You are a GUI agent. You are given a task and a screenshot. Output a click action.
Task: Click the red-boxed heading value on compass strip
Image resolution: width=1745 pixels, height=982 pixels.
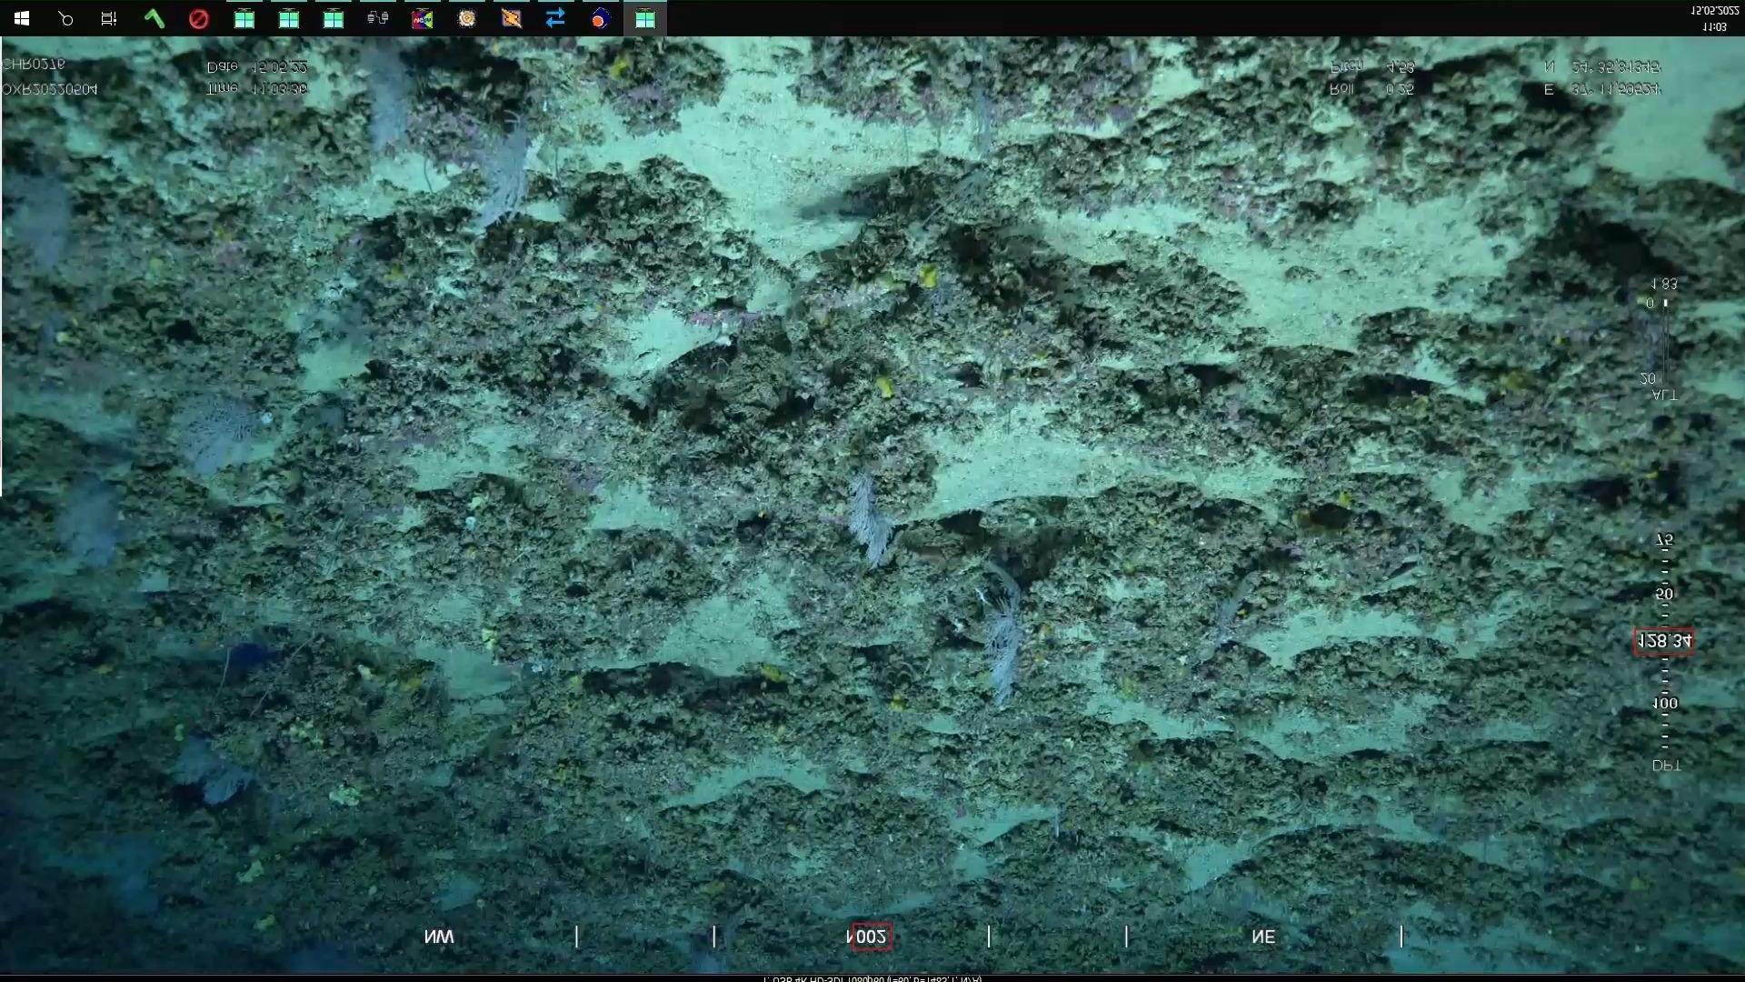pyautogui.click(x=870, y=937)
